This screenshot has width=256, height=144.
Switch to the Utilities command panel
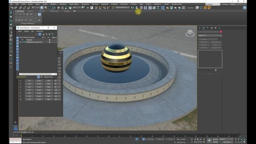click(x=220, y=28)
